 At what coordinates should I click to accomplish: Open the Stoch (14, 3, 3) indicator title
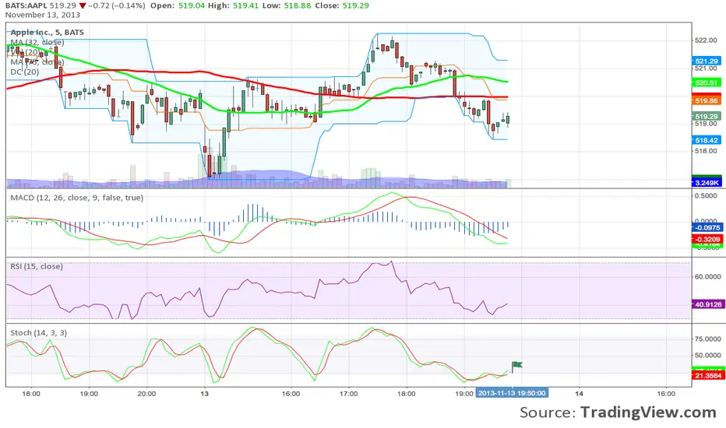coord(38,333)
